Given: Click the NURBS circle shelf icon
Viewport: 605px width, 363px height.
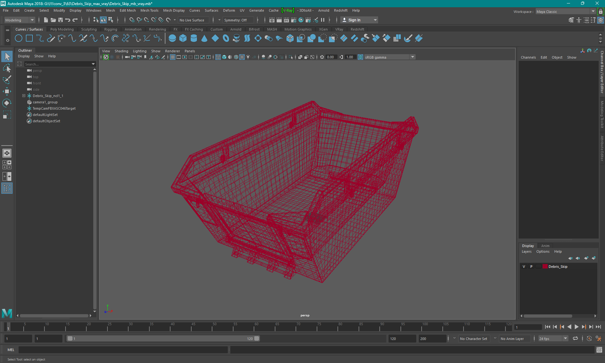Looking at the screenshot, I should pos(19,38).
